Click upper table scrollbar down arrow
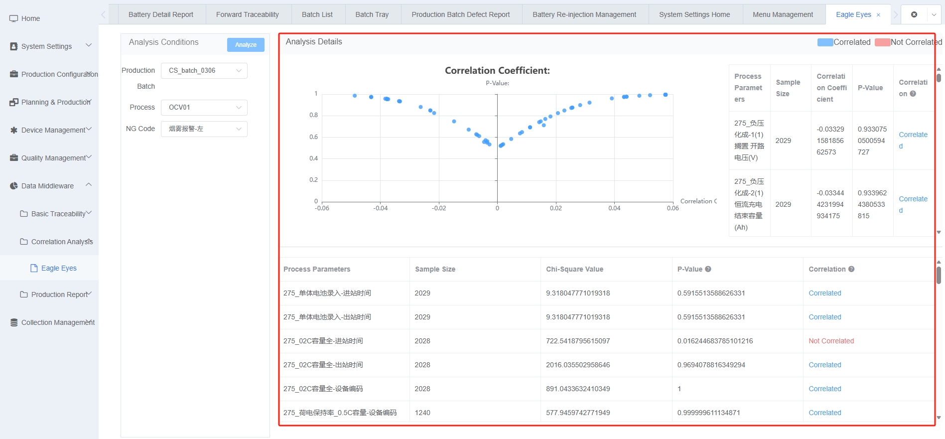Image resolution: width=945 pixels, height=439 pixels. click(939, 232)
